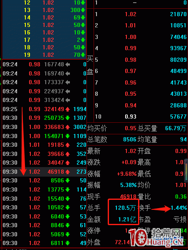Click bid level 10 price 0.93
Viewport: 188px width, 250px height.
pos(131,117)
